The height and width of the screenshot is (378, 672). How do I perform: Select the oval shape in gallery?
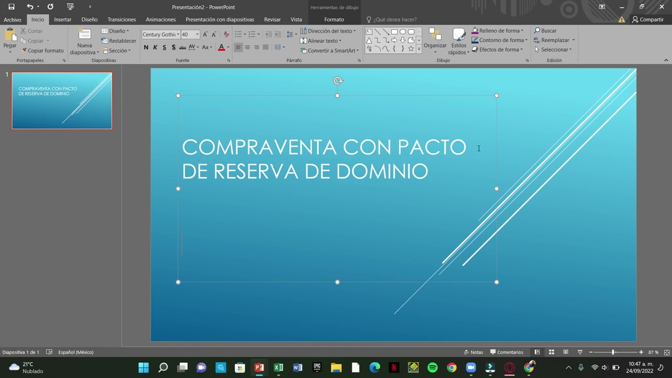pos(403,31)
